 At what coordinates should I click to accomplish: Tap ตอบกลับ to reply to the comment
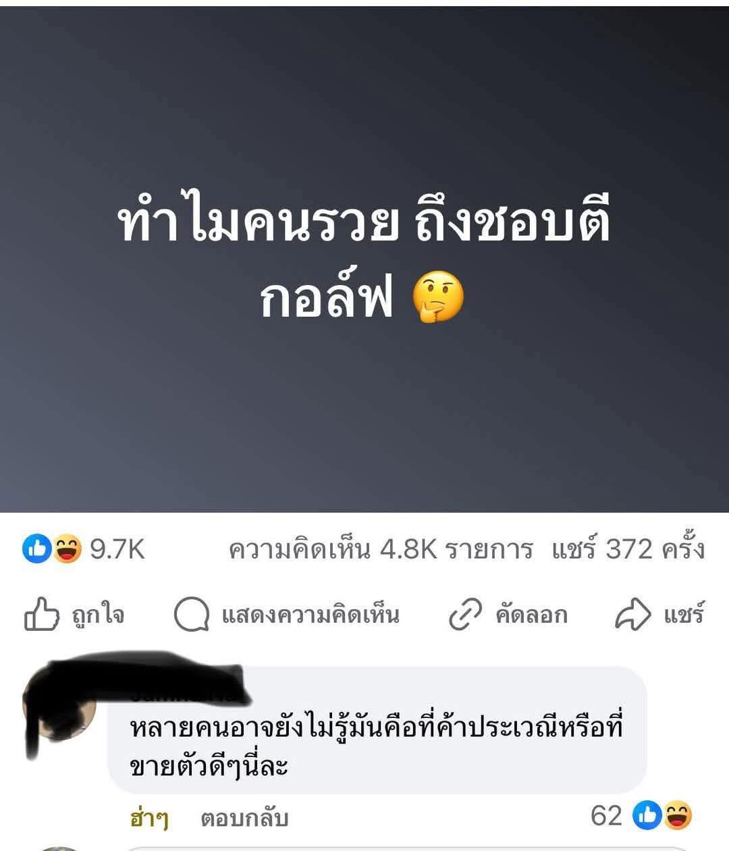(244, 818)
